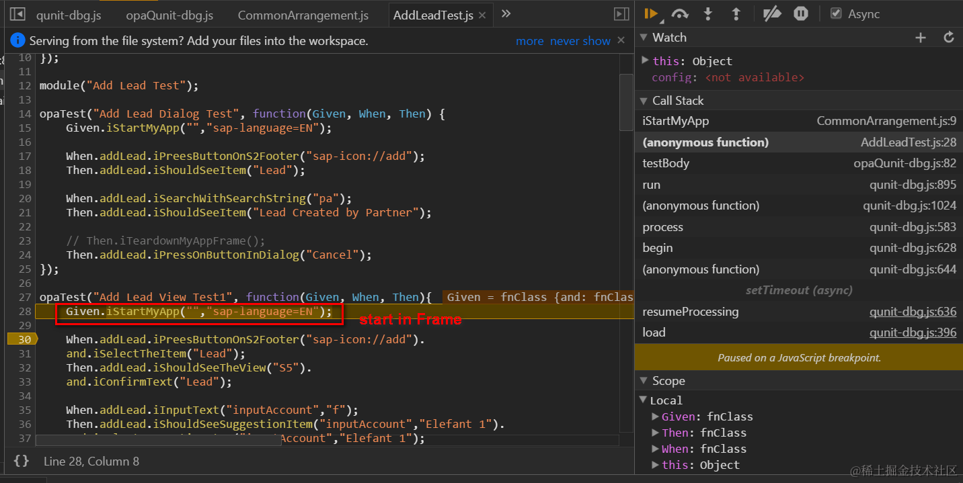This screenshot has height=483, width=963.
Task: Select the iStartMyApp call stack frame
Action: point(799,121)
